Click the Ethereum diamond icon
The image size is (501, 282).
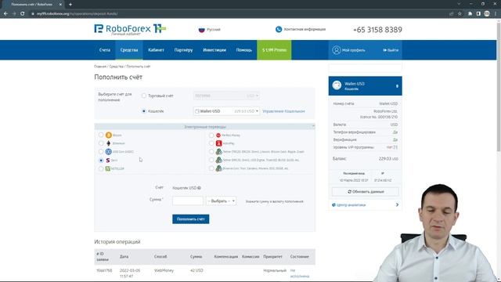[109, 143]
